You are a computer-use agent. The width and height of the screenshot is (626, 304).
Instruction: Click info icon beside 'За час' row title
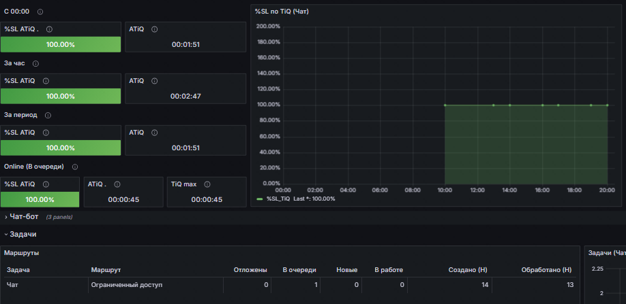35,64
